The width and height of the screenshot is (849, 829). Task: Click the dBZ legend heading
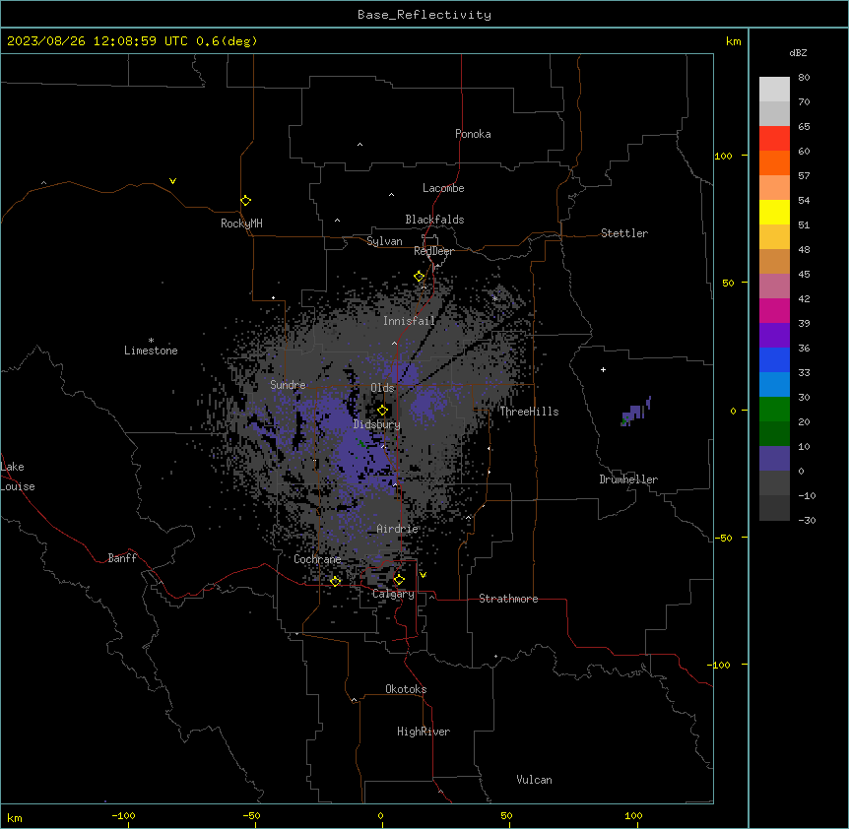[x=798, y=53]
